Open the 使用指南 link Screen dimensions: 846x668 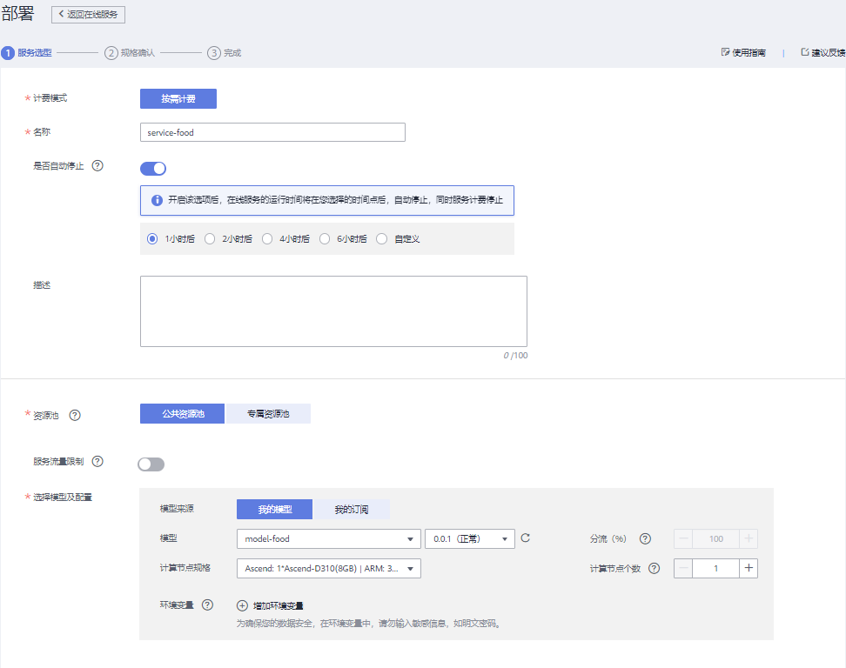pos(743,53)
